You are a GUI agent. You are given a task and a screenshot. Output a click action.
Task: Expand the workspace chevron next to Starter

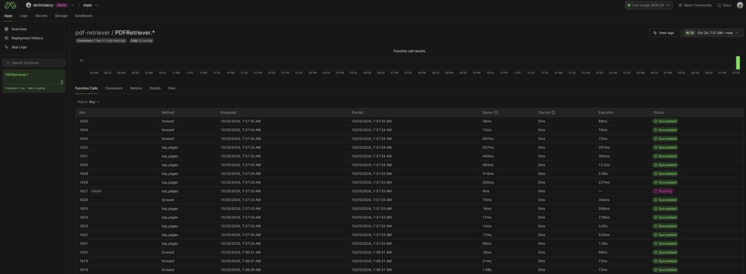pyautogui.click(x=73, y=5)
